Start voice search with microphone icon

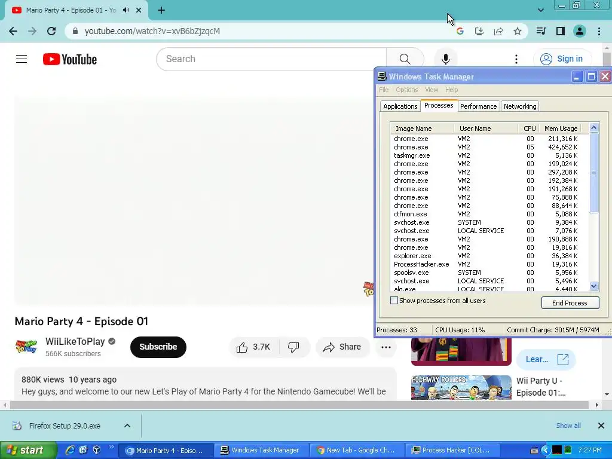point(445,59)
